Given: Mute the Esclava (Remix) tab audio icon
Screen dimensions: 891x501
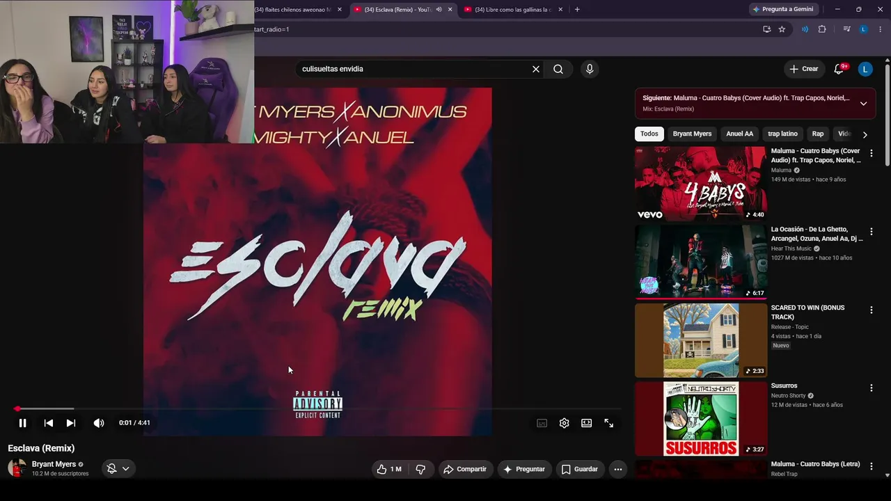Looking at the screenshot, I should [x=439, y=10].
